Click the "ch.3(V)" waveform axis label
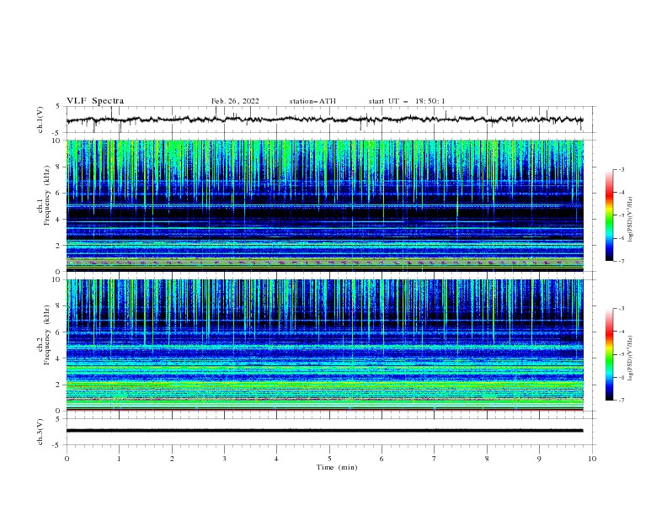The height and width of the screenshot is (515, 667). [x=40, y=432]
